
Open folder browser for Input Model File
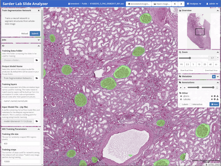pyautogui.click(x=37, y=121)
